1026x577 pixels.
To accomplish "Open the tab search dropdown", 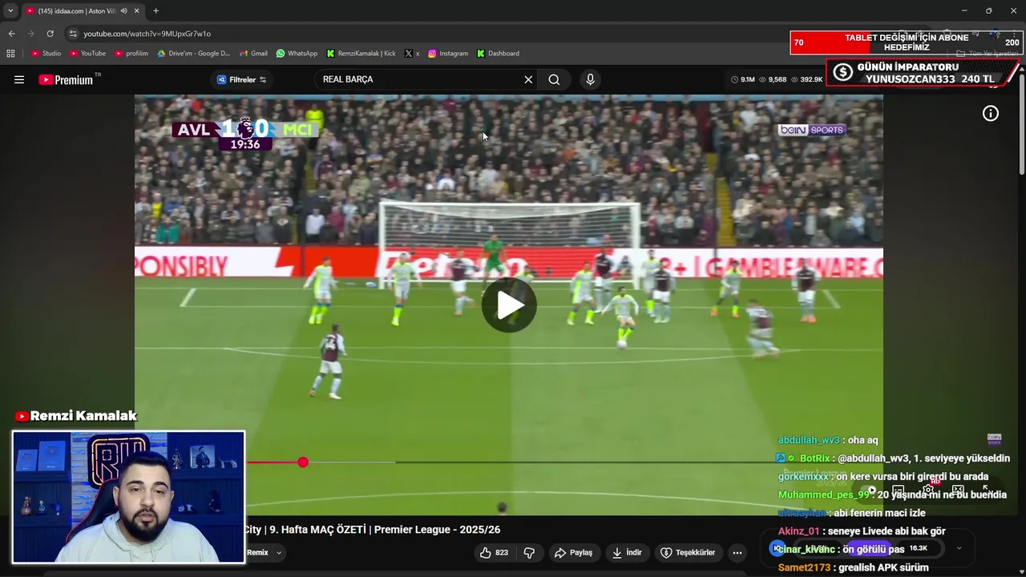I will [x=10, y=10].
